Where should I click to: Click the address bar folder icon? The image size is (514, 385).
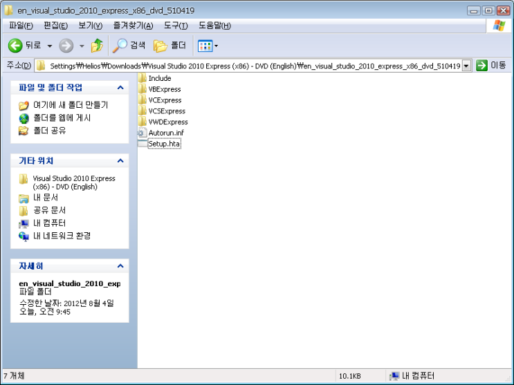pos(41,66)
